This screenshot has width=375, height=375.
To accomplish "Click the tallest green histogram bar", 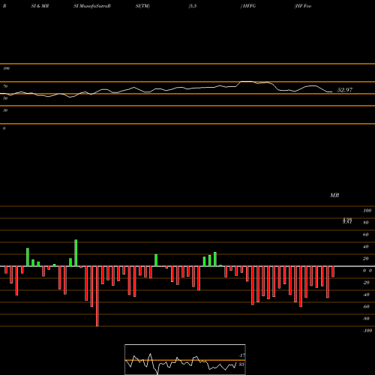I will 76,253.
